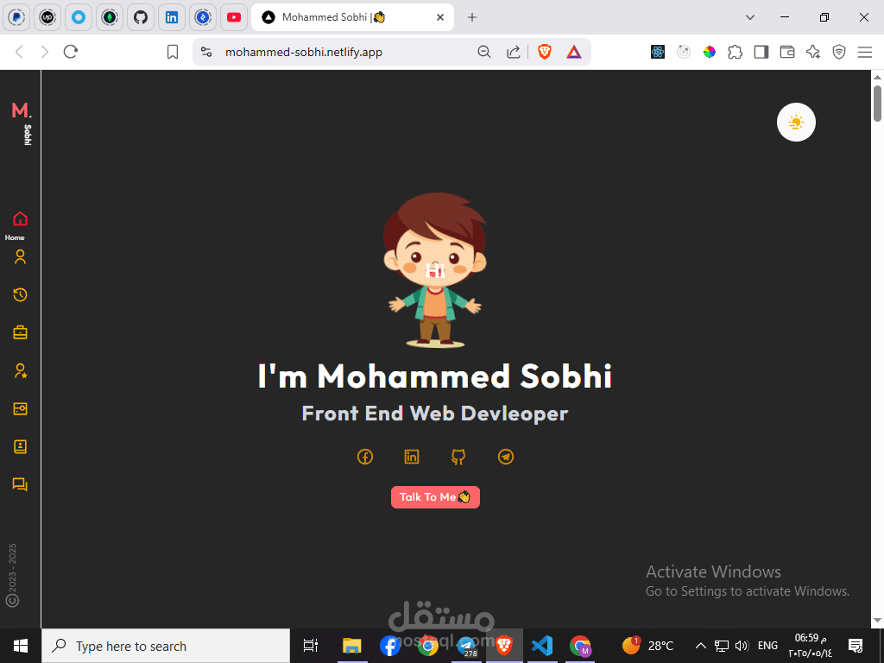Open the chat bubbles icon in the sidebar
Screen dimensions: 884x663
21,485
